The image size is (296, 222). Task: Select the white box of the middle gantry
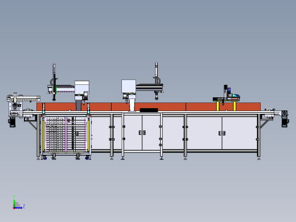[129, 86]
